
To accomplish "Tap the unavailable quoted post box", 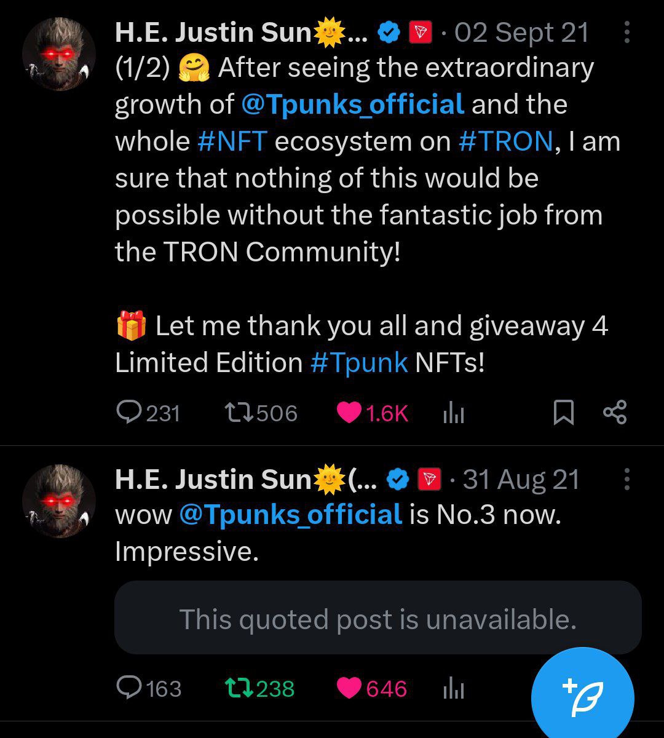I will (377, 618).
